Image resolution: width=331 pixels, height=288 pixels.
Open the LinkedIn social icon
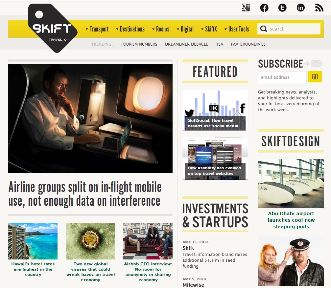point(301,8)
